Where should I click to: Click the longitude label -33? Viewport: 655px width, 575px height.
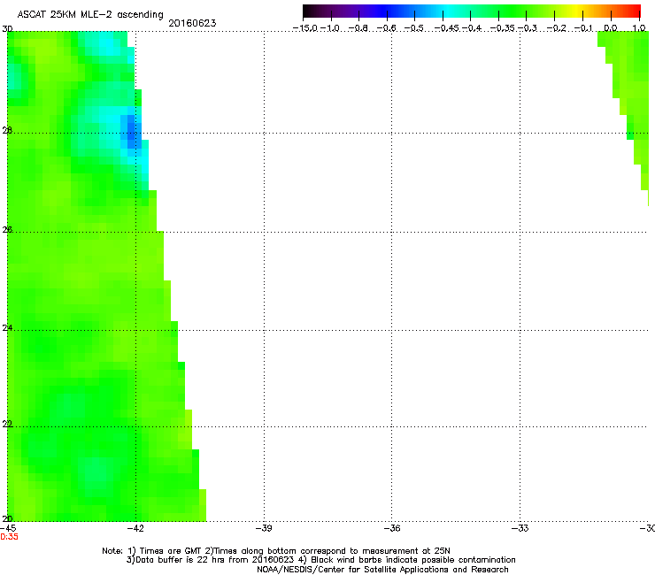click(520, 528)
